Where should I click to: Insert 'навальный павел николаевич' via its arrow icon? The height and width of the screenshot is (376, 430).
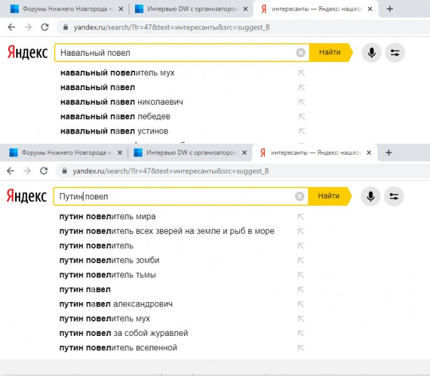click(302, 102)
